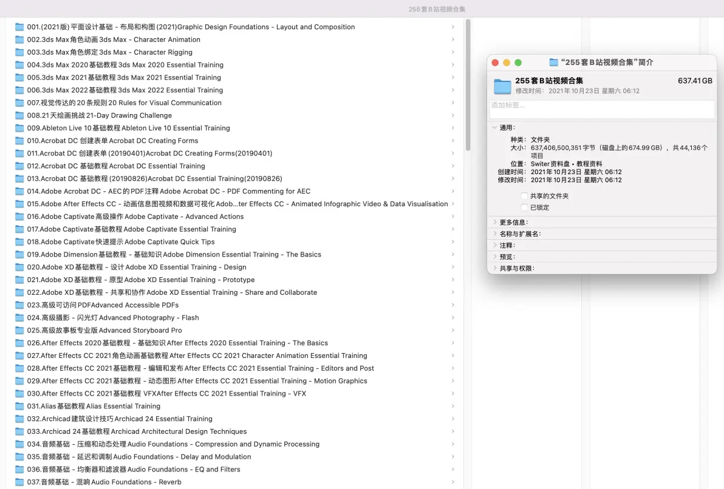
Task: Click folder icon of 014 PDF Commenting for AEC
Action: tap(19, 191)
